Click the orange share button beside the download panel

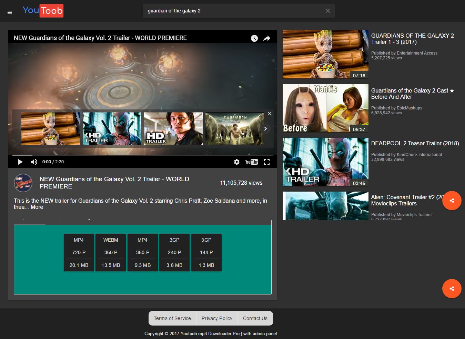pyautogui.click(x=452, y=289)
